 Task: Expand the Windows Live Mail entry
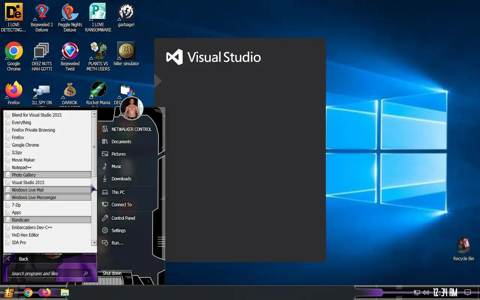click(47, 190)
